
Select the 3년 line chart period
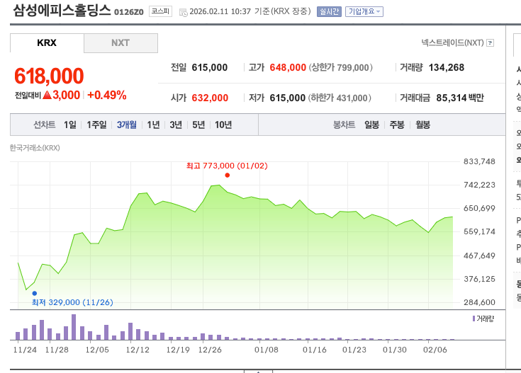176,125
